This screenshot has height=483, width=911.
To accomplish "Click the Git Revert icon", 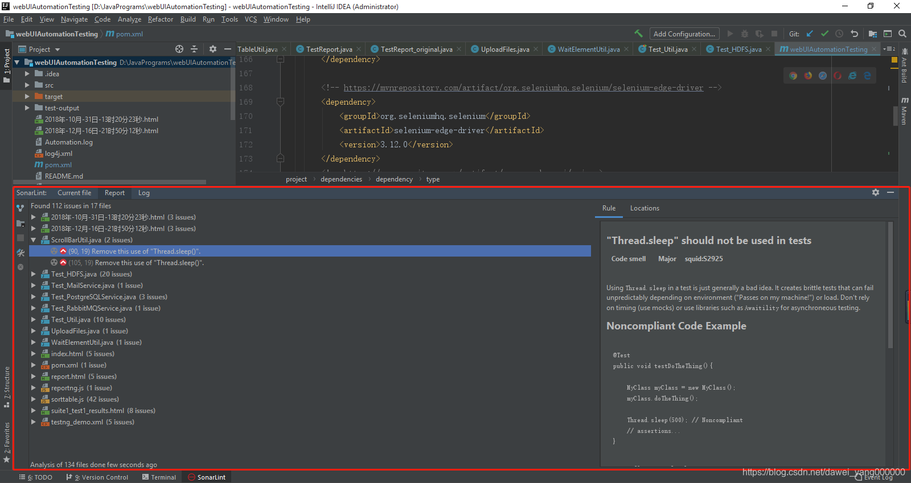I will [x=854, y=34].
